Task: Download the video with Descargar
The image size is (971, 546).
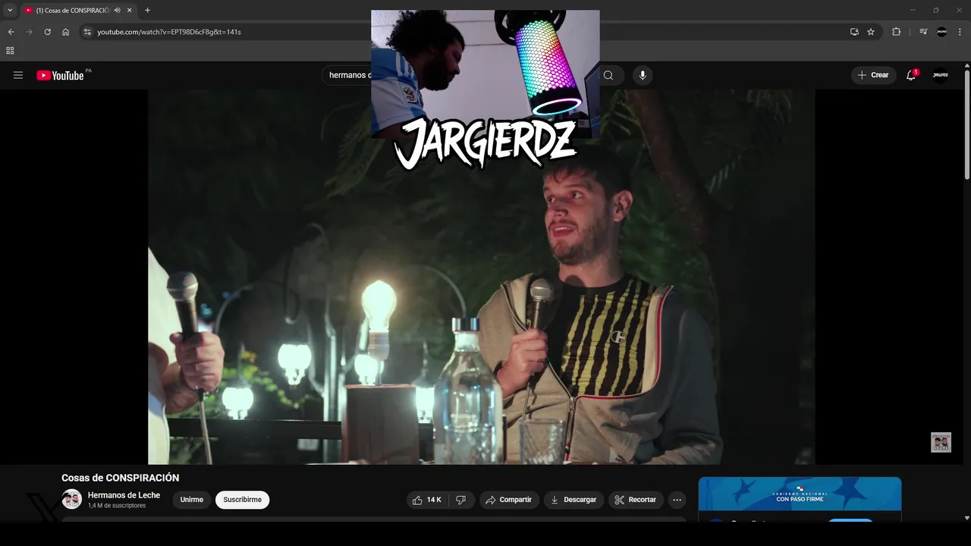Action: click(573, 500)
